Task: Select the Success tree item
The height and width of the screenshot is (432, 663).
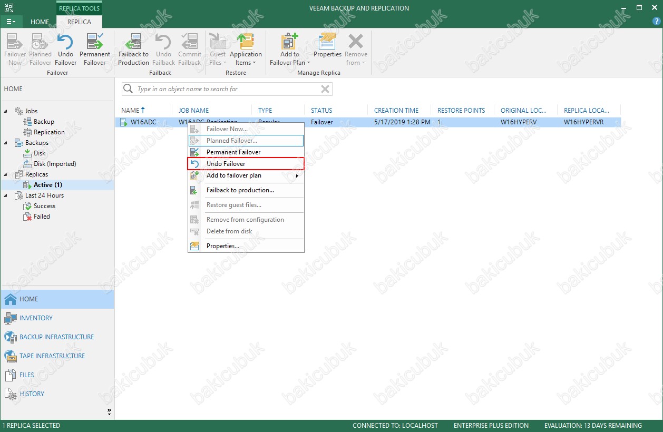Action: click(44, 206)
